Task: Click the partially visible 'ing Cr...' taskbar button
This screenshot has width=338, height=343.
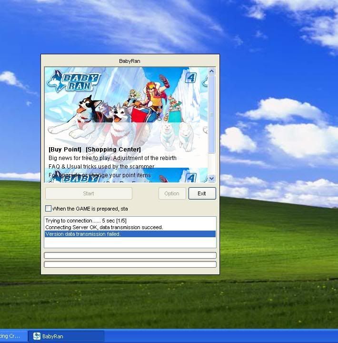Action: pos(13,336)
